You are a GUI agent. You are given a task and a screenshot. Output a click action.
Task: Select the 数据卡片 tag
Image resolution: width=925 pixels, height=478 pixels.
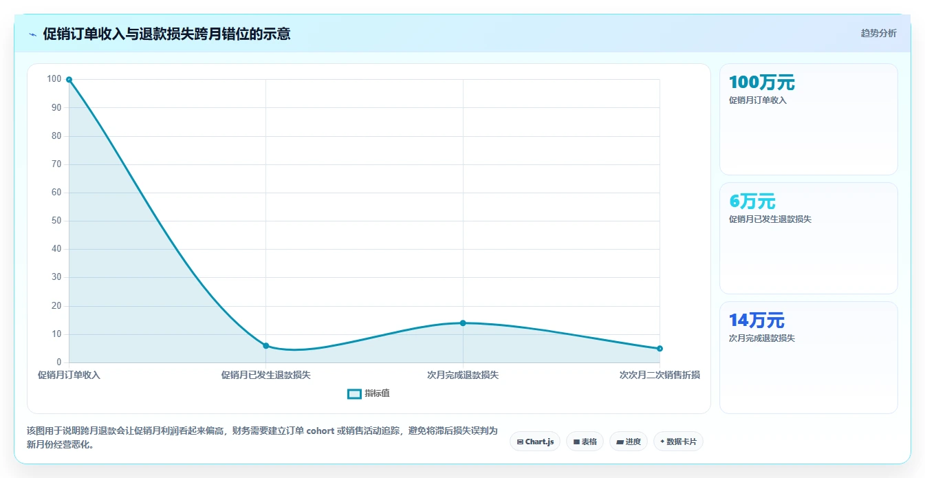tap(678, 442)
